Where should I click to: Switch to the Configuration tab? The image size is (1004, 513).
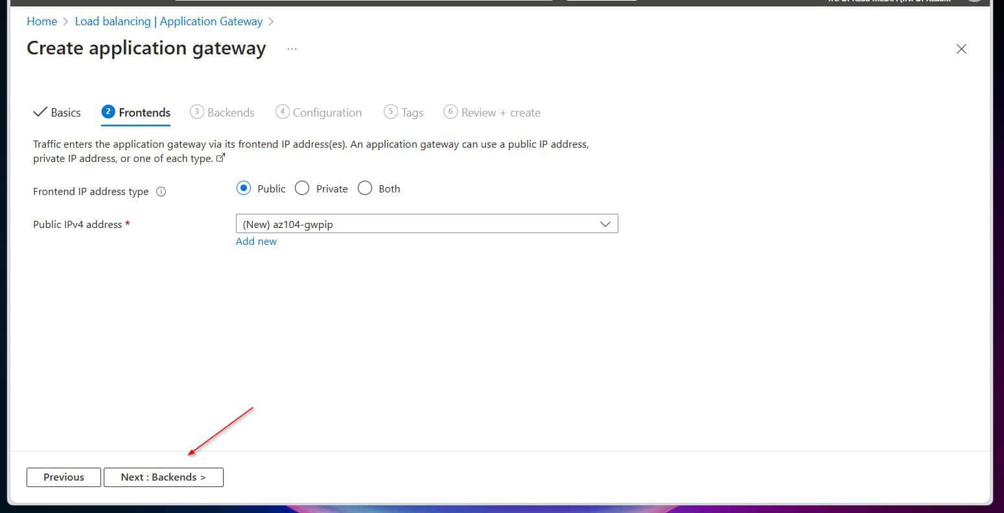click(x=319, y=112)
